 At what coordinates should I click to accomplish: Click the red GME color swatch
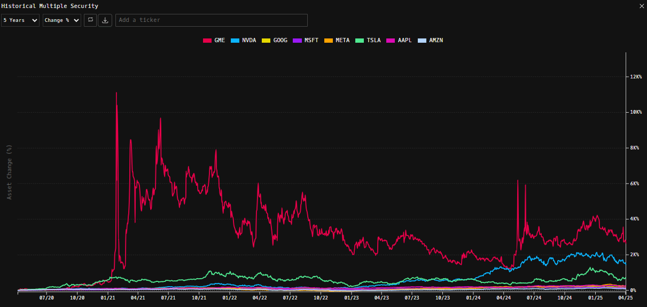pos(207,41)
